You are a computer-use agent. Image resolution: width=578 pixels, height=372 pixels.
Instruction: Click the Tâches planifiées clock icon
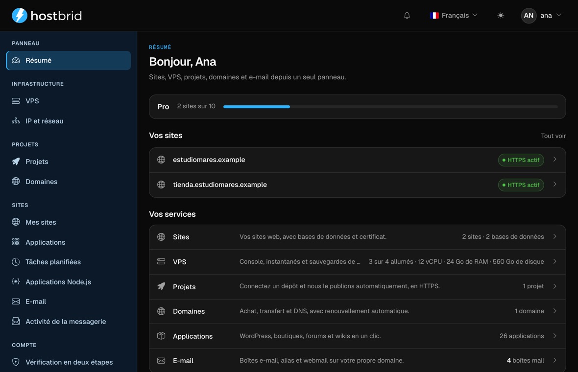(16, 262)
